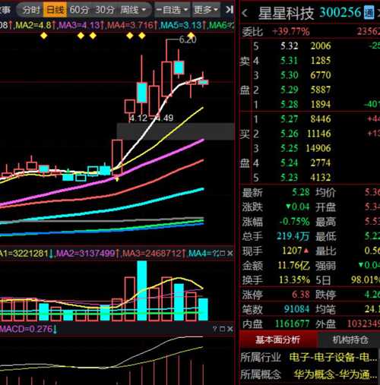Viewport: 380px width, 385px height.
Task: Click the 6.20 high price candlestick label
Action: [x=188, y=39]
